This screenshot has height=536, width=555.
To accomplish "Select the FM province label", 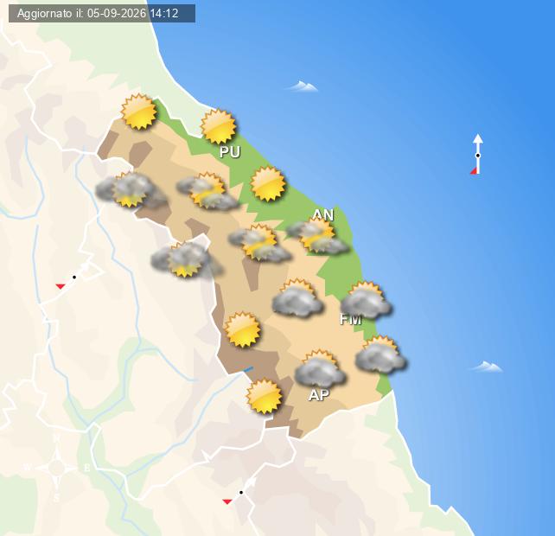I will [x=350, y=319].
